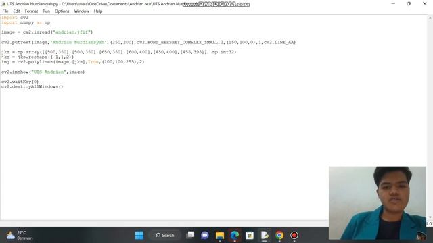The width and height of the screenshot is (433, 243).
Task: Open Task View from taskbar
Action: tap(190, 235)
